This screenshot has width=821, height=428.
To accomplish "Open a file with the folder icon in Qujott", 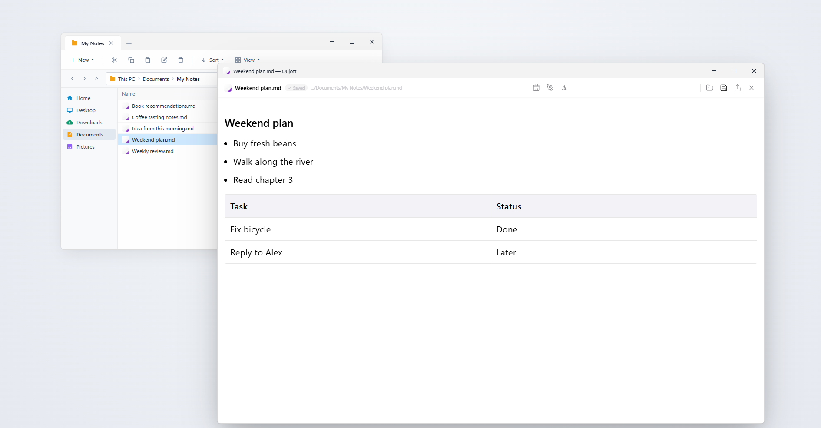I will click(x=710, y=88).
